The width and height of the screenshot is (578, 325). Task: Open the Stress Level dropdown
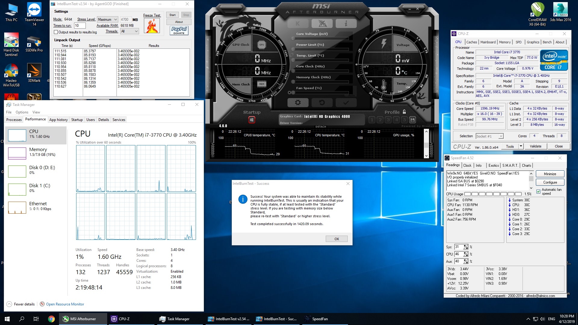107,20
